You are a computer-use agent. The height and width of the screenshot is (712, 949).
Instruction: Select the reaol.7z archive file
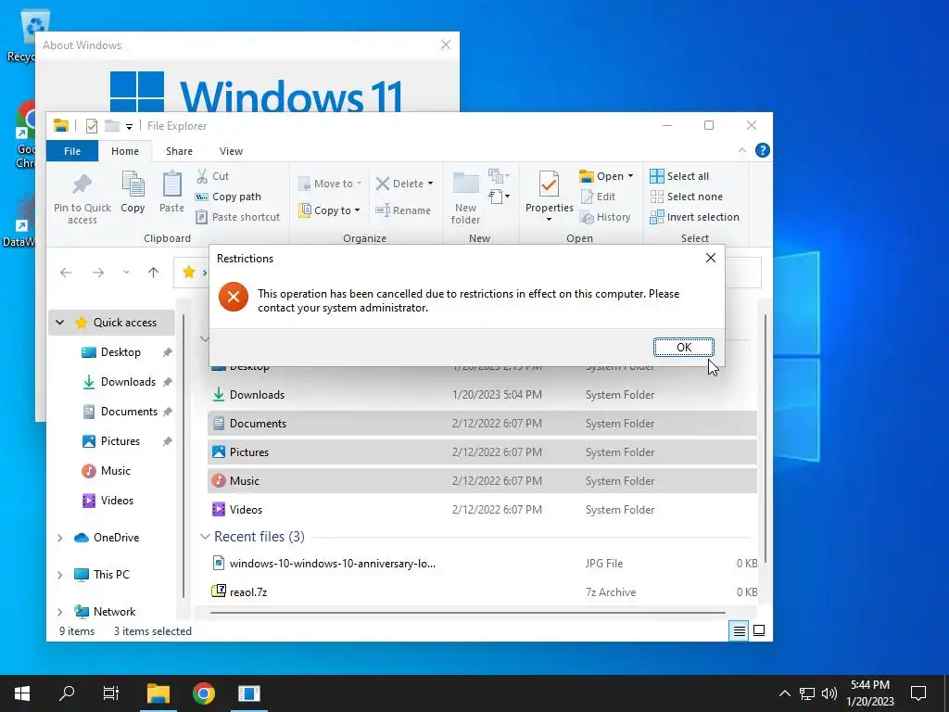click(x=482, y=592)
